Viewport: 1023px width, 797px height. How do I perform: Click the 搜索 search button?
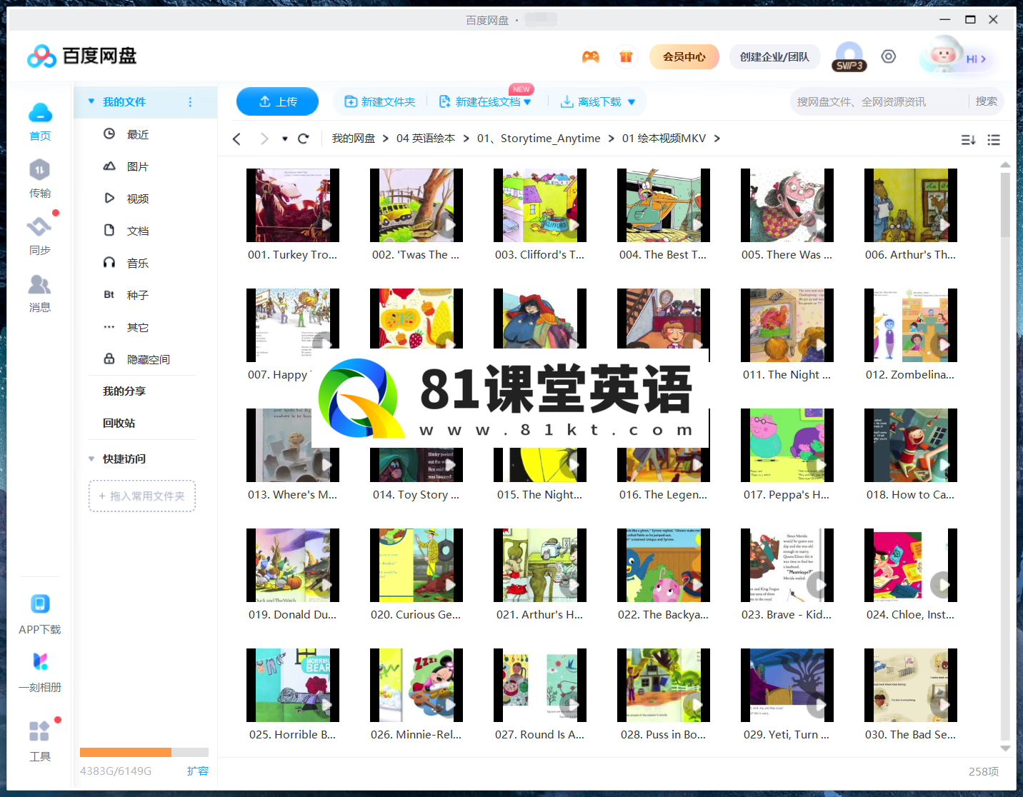[x=987, y=101]
